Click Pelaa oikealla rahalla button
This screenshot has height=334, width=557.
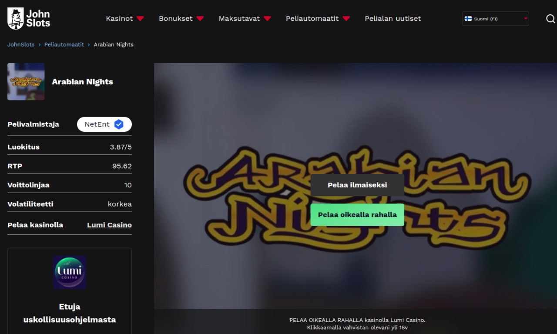click(x=357, y=214)
